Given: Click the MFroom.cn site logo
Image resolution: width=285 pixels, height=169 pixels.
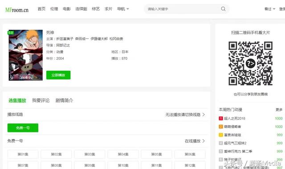Looking at the screenshot, I should coord(17,10).
